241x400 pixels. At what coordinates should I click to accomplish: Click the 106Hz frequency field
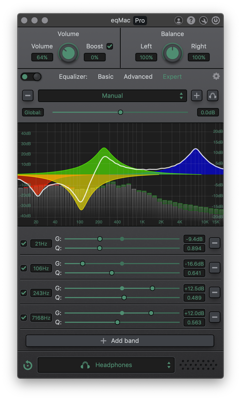[x=41, y=268]
